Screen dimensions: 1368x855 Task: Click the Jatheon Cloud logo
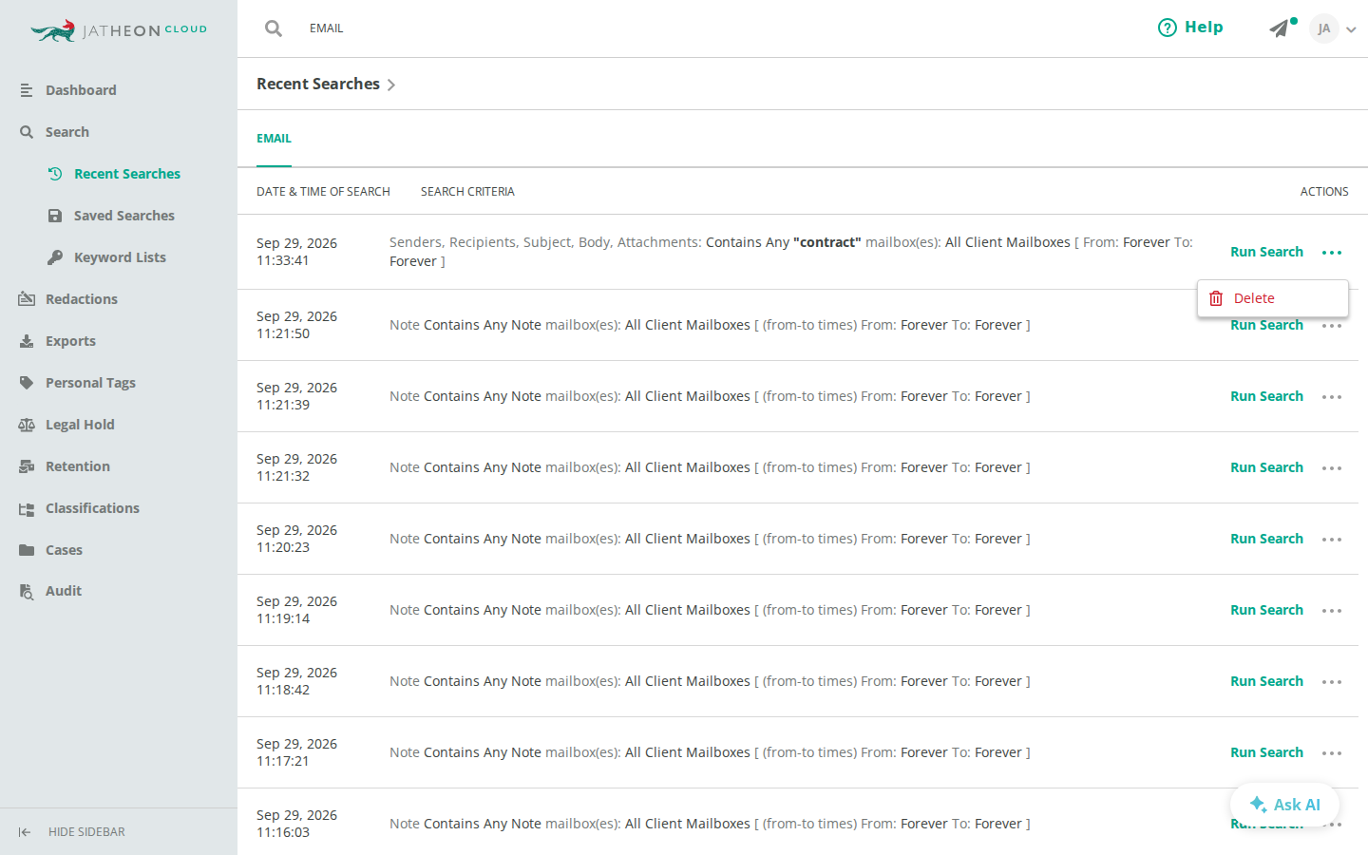pyautogui.click(x=119, y=30)
